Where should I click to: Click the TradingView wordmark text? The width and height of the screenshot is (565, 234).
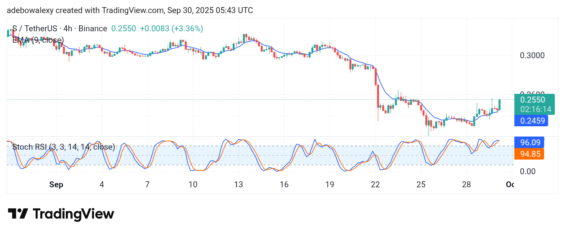coord(73,214)
